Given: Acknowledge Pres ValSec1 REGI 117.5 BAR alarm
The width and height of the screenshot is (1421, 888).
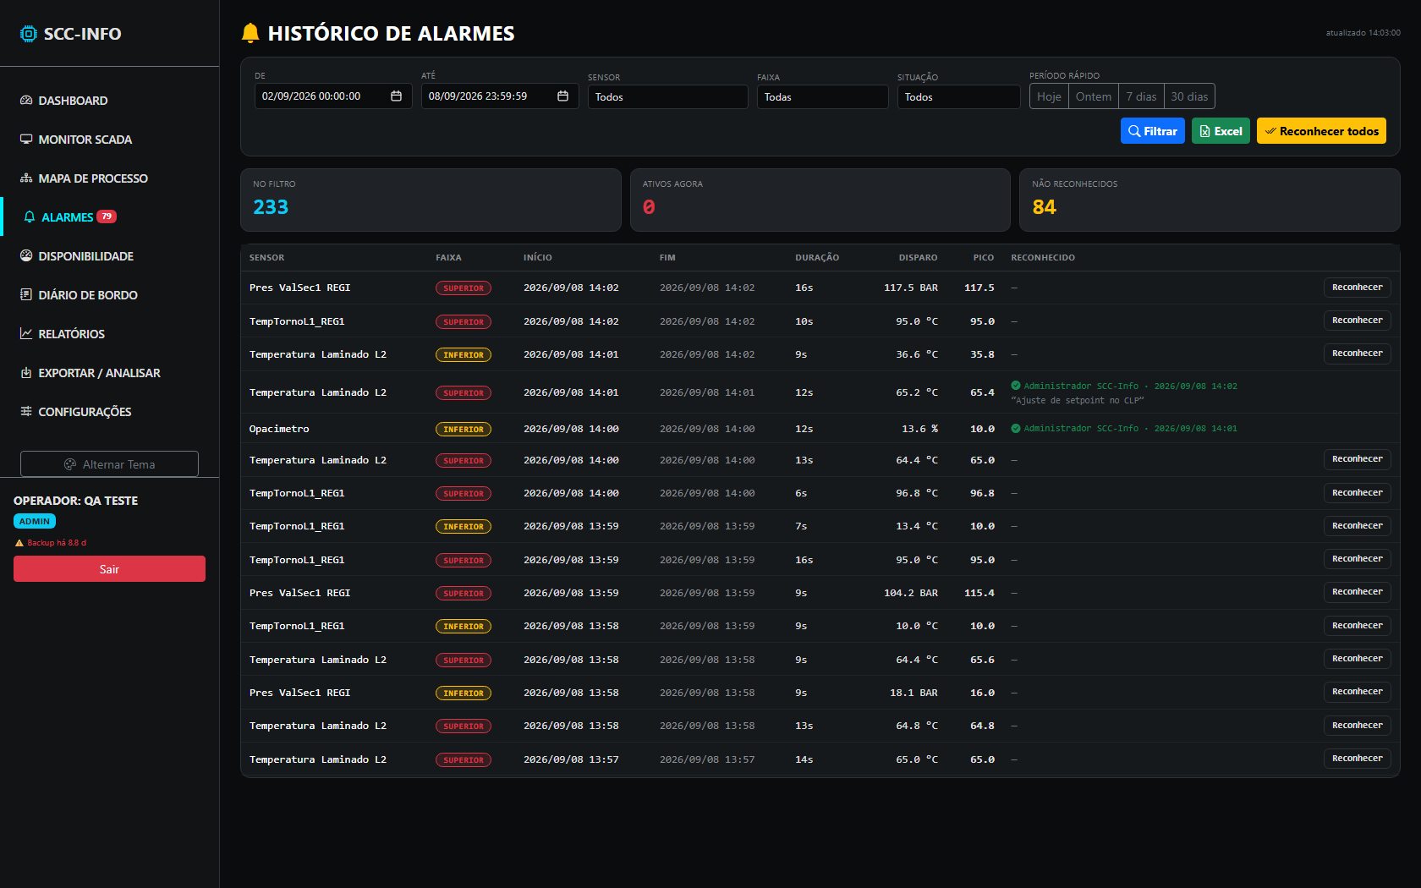Looking at the screenshot, I should click(x=1357, y=288).
